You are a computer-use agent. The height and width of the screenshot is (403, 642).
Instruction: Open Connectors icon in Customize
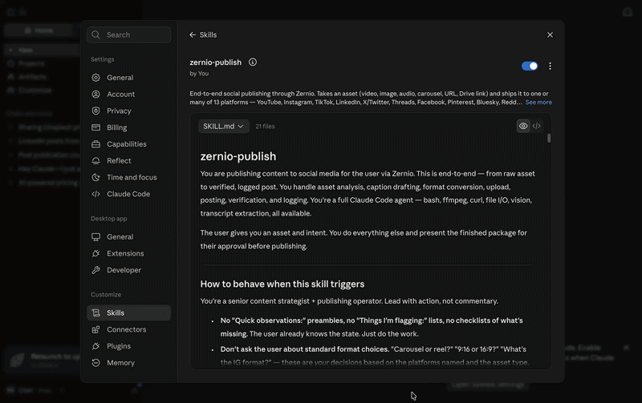(95, 329)
